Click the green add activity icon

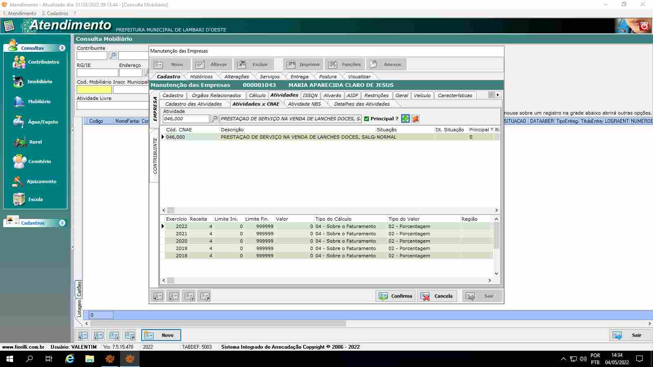(405, 119)
